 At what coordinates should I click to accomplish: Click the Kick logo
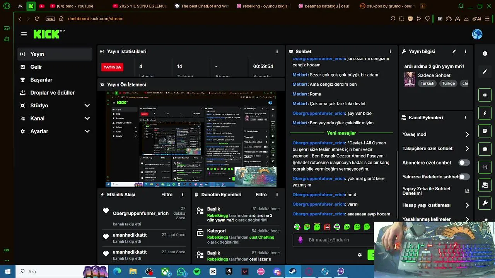coord(49,34)
